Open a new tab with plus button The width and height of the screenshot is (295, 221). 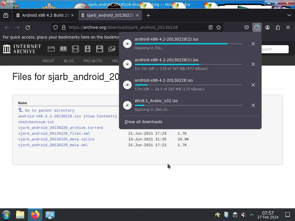pos(148,16)
